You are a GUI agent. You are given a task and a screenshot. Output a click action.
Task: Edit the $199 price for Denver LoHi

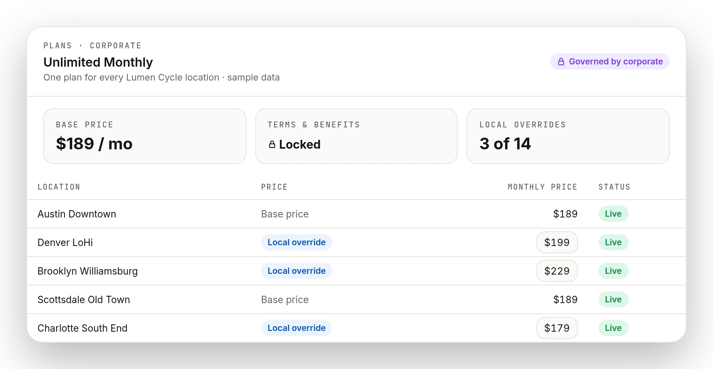557,242
